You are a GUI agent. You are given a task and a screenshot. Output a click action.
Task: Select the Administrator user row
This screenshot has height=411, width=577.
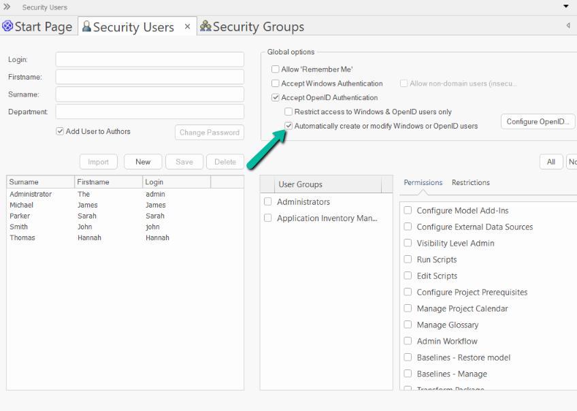[125, 194]
